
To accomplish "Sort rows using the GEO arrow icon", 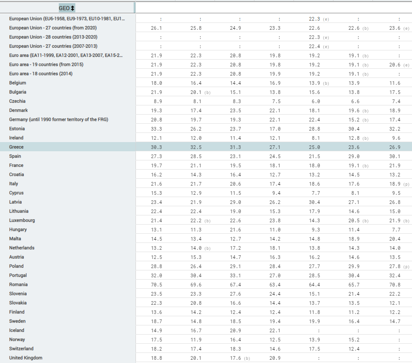I will (73, 8).
